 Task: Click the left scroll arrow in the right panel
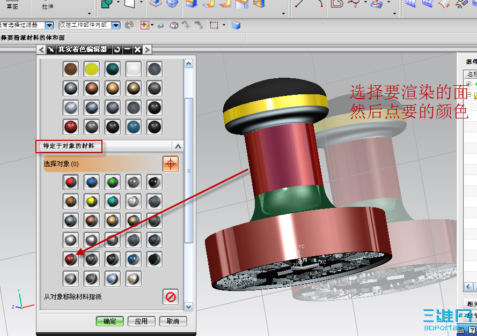(468, 287)
